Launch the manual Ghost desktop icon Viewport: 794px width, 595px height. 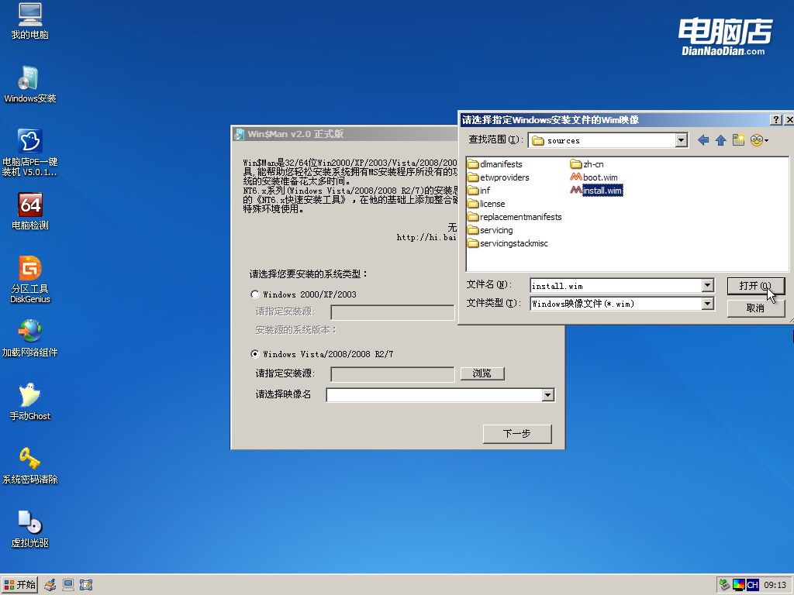pos(29,395)
